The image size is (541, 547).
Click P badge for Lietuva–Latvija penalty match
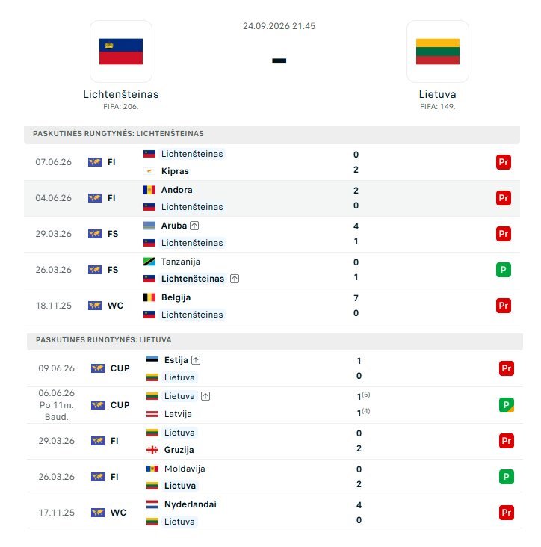(x=507, y=405)
